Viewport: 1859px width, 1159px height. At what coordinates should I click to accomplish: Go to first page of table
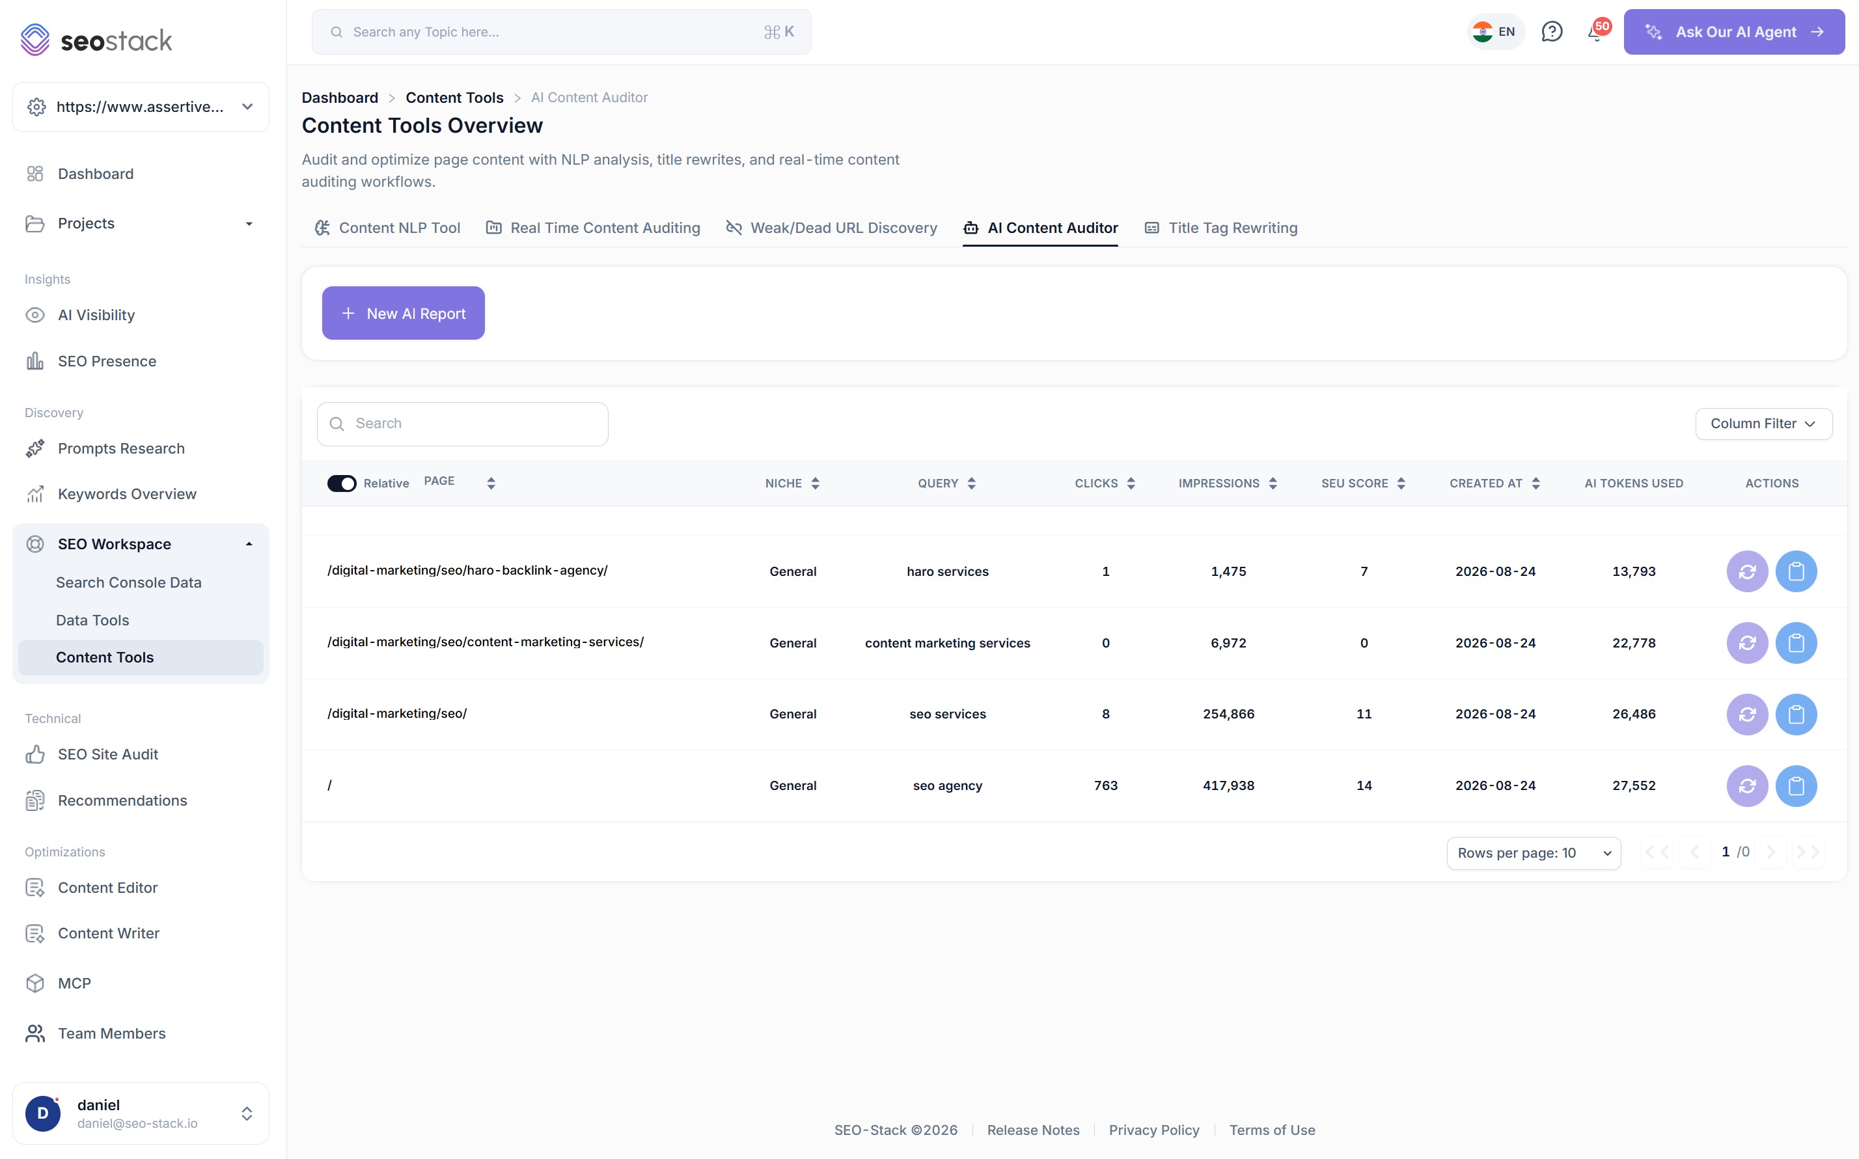pyautogui.click(x=1657, y=852)
